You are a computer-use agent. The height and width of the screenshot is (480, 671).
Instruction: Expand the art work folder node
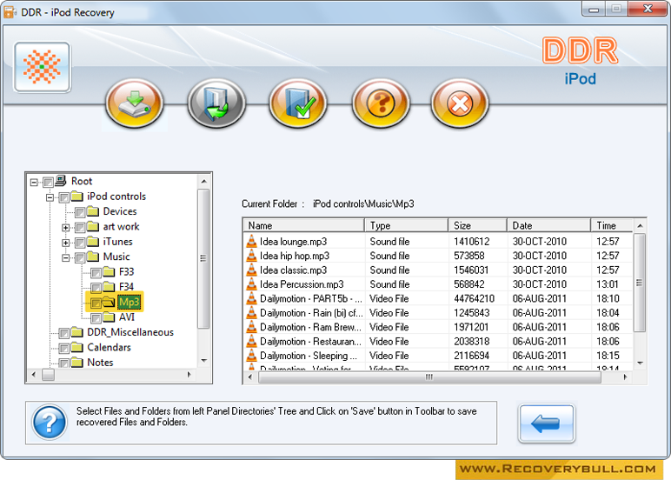(65, 227)
